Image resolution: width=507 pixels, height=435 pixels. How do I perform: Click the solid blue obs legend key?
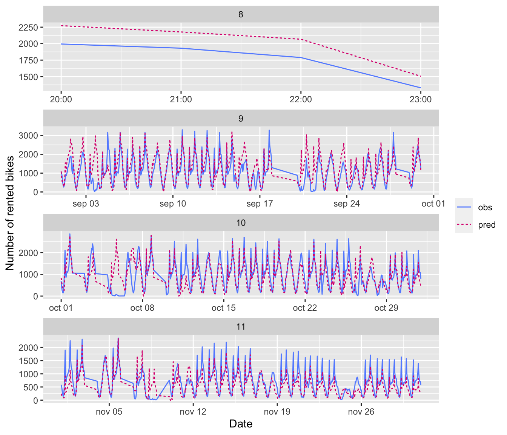464,207
